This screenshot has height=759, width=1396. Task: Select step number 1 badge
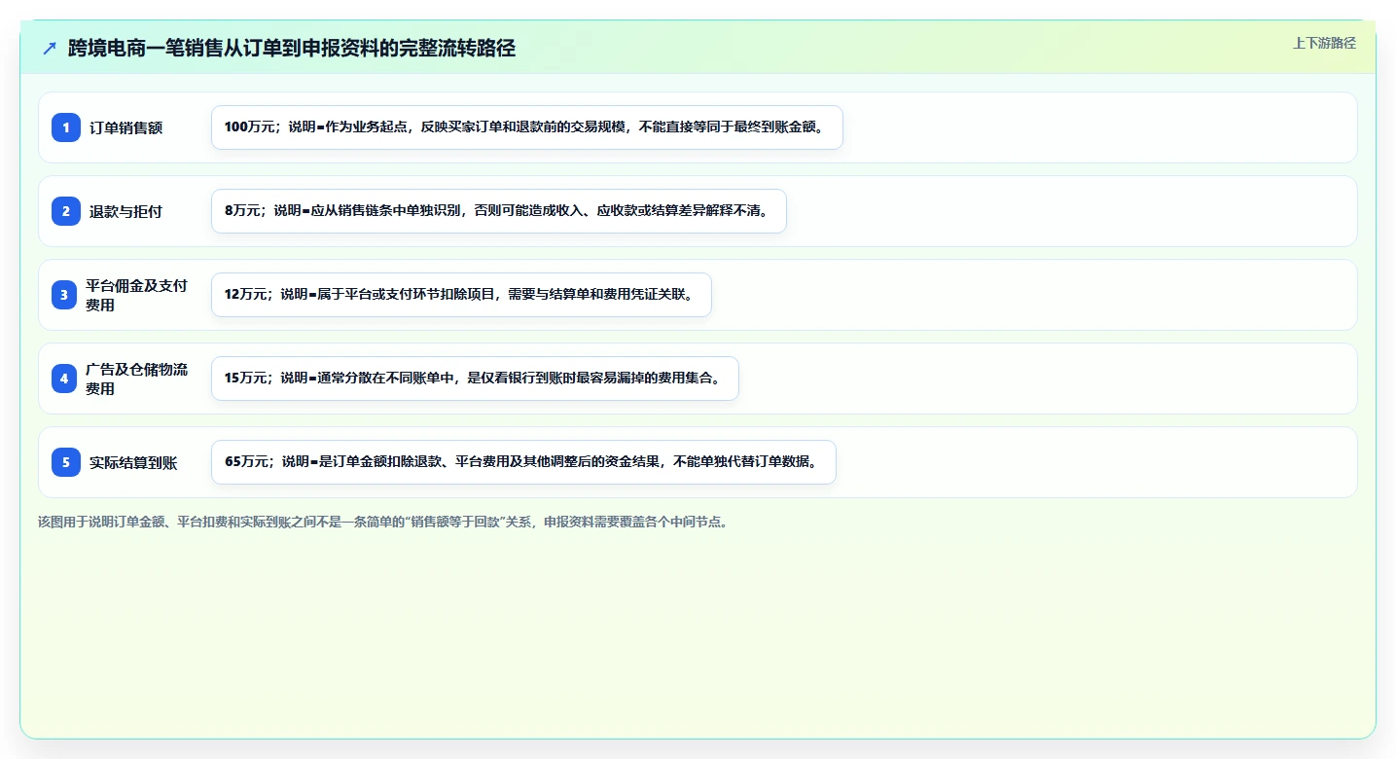coord(66,127)
